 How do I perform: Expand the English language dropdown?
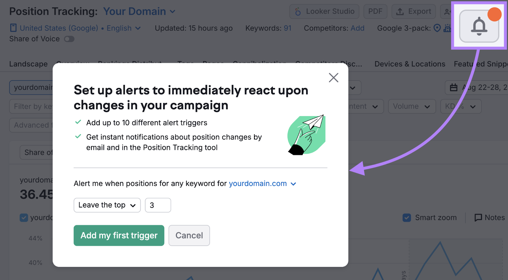pos(124,28)
